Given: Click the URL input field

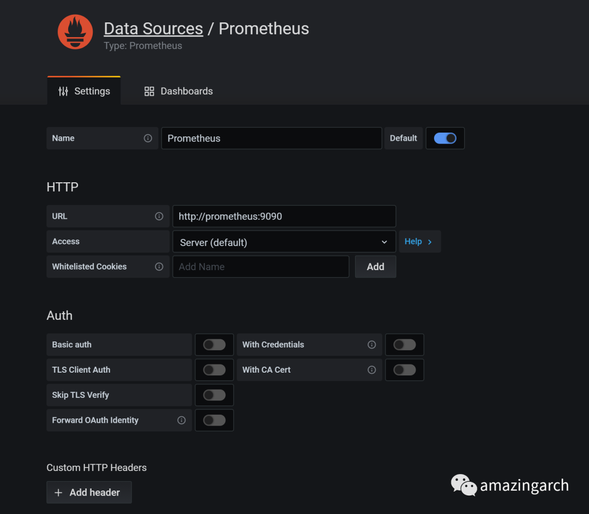Looking at the screenshot, I should (x=284, y=217).
